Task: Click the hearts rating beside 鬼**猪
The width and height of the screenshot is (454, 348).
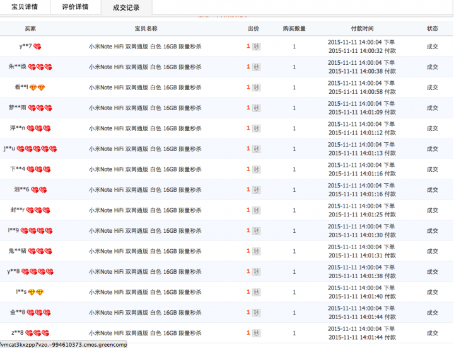Action: pyautogui.click(x=40, y=252)
